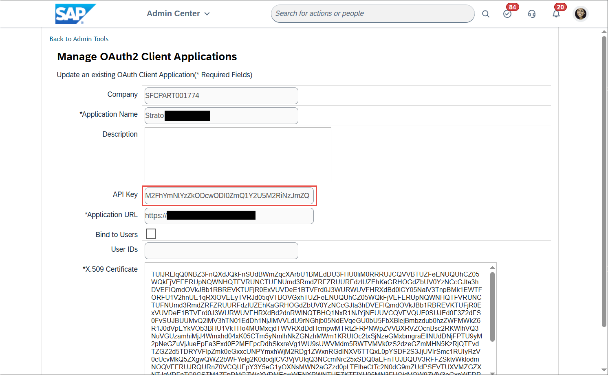Click into the Description text area
The width and height of the screenshot is (608, 375).
[x=238, y=155]
